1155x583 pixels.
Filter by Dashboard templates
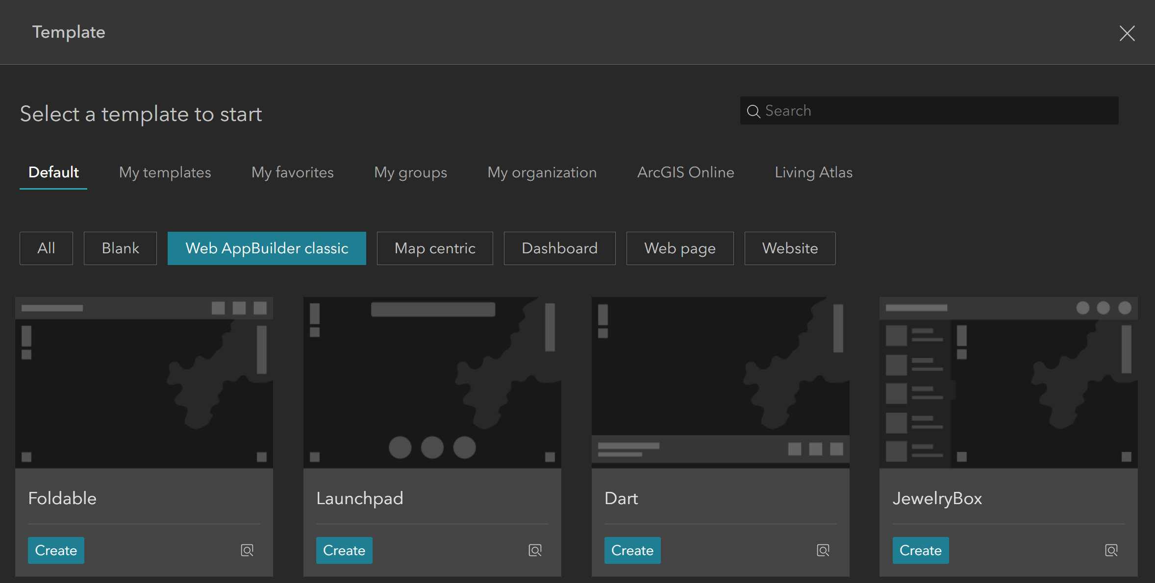[559, 248]
